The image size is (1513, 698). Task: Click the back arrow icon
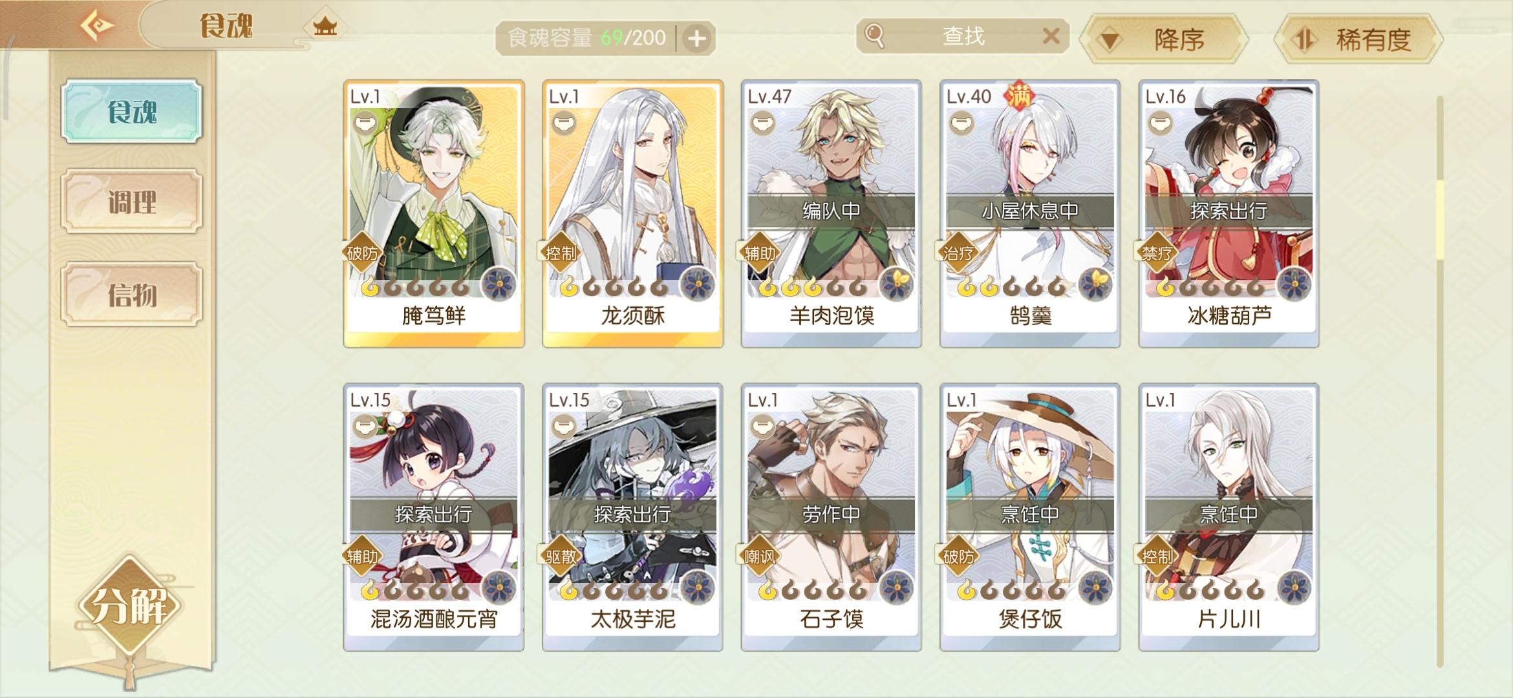click(x=97, y=26)
